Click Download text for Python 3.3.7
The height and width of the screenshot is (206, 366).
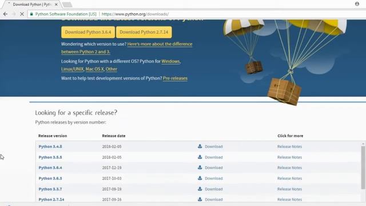213,189
